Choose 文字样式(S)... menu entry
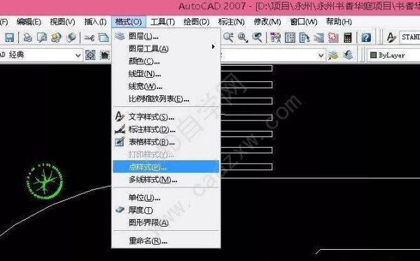420x261 pixels. click(166, 117)
